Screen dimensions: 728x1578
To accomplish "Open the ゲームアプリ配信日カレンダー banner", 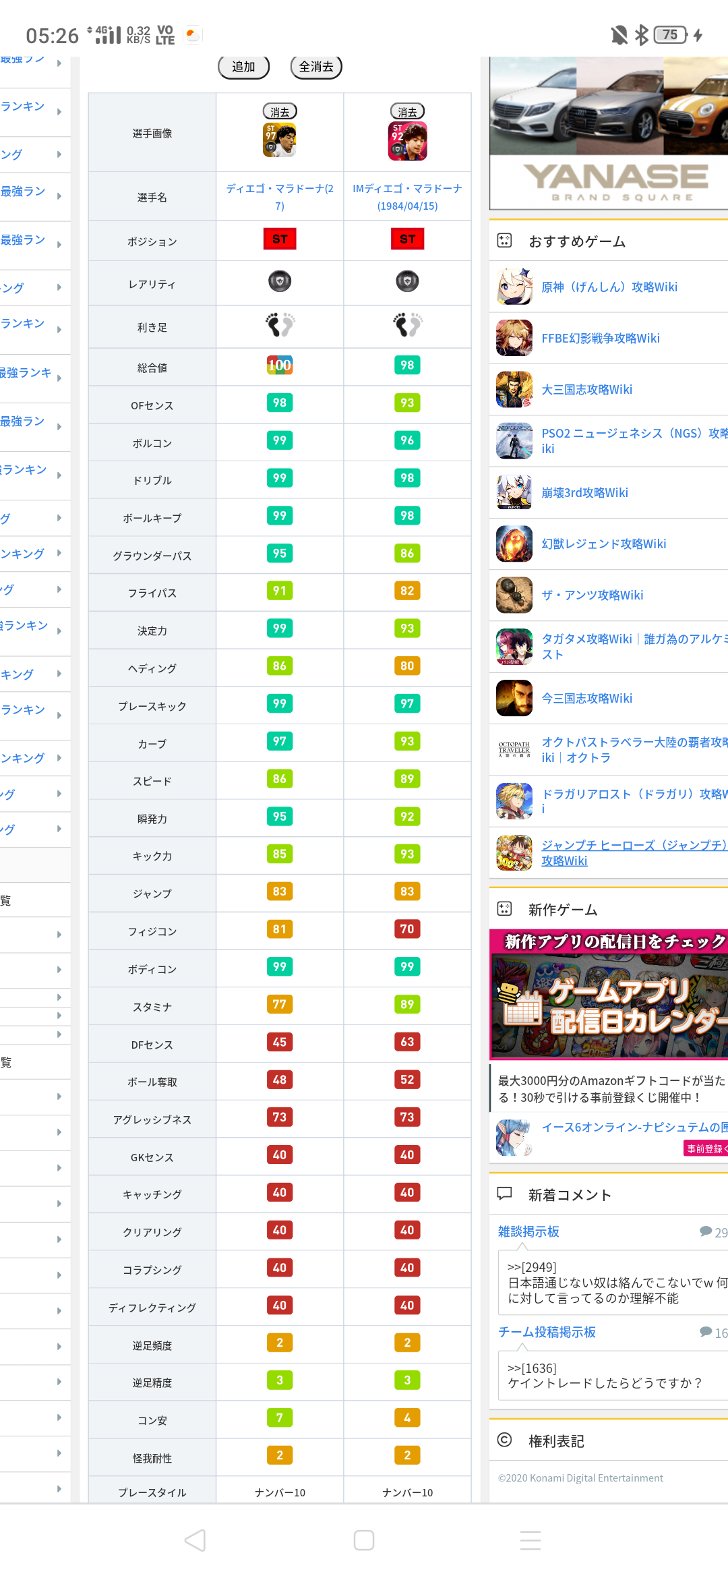I will tap(609, 993).
